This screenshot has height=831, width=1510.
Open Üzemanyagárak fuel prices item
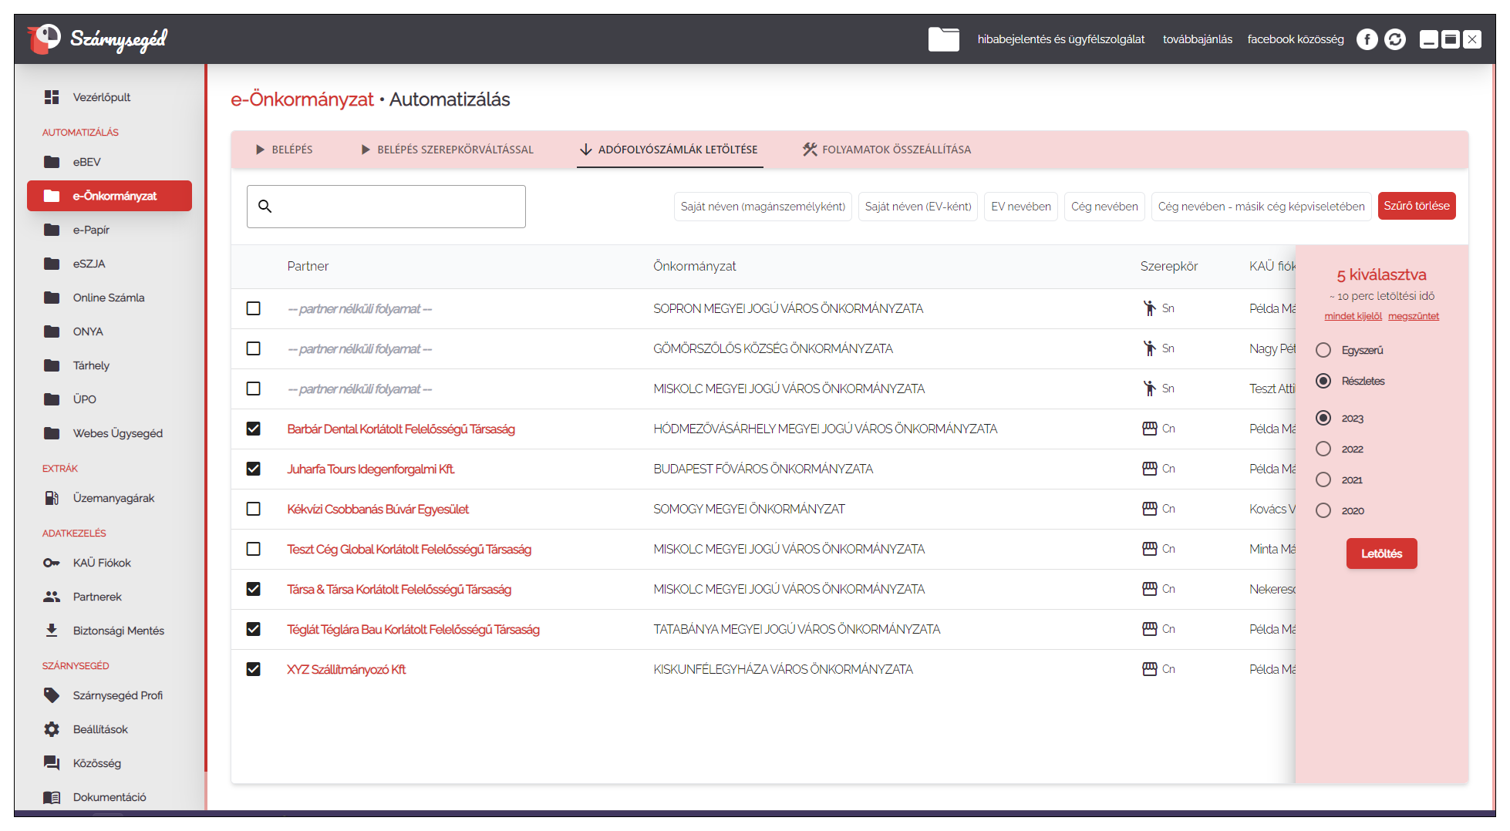coord(113,498)
